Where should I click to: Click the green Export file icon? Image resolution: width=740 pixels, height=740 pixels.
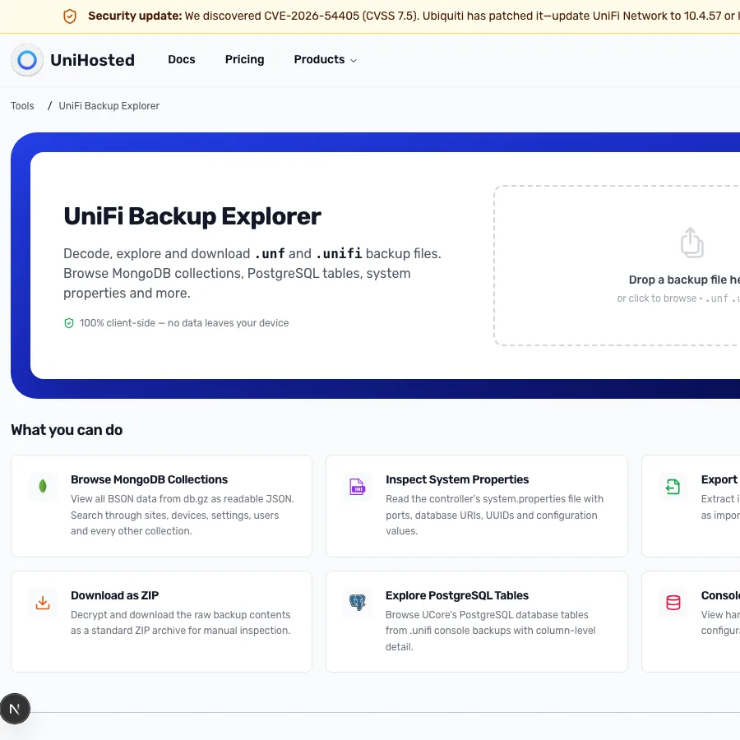pos(673,487)
